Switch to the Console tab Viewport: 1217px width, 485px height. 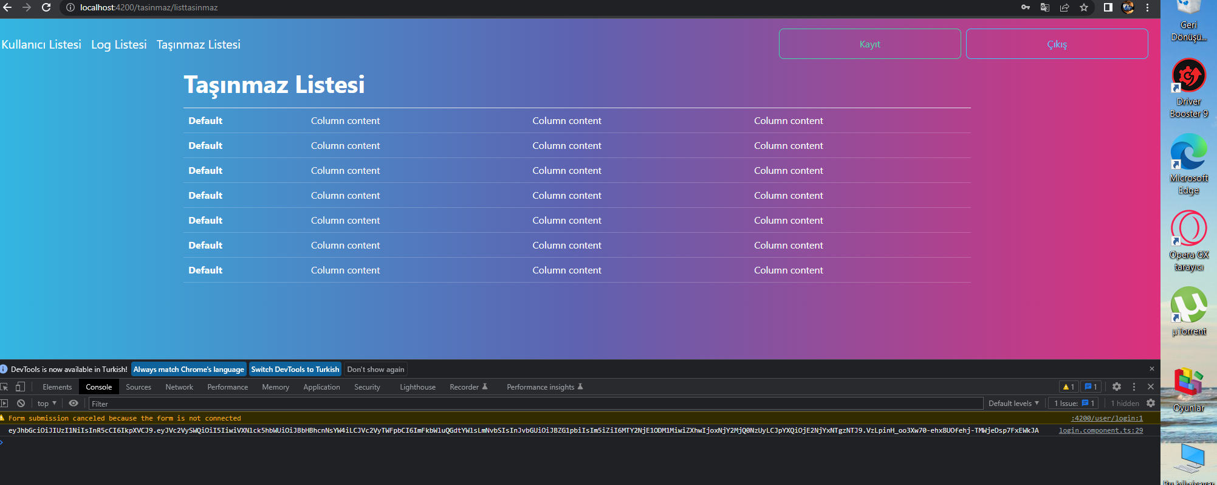pyautogui.click(x=99, y=387)
